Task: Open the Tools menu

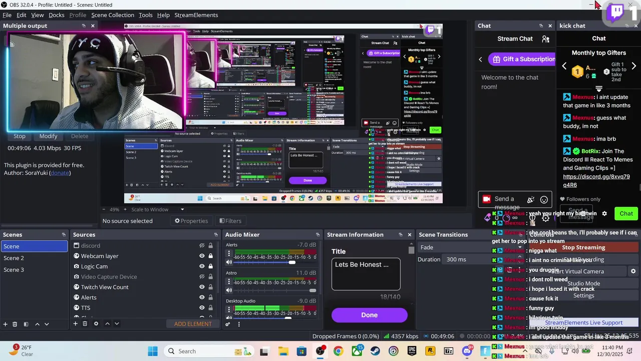Action: (146, 15)
